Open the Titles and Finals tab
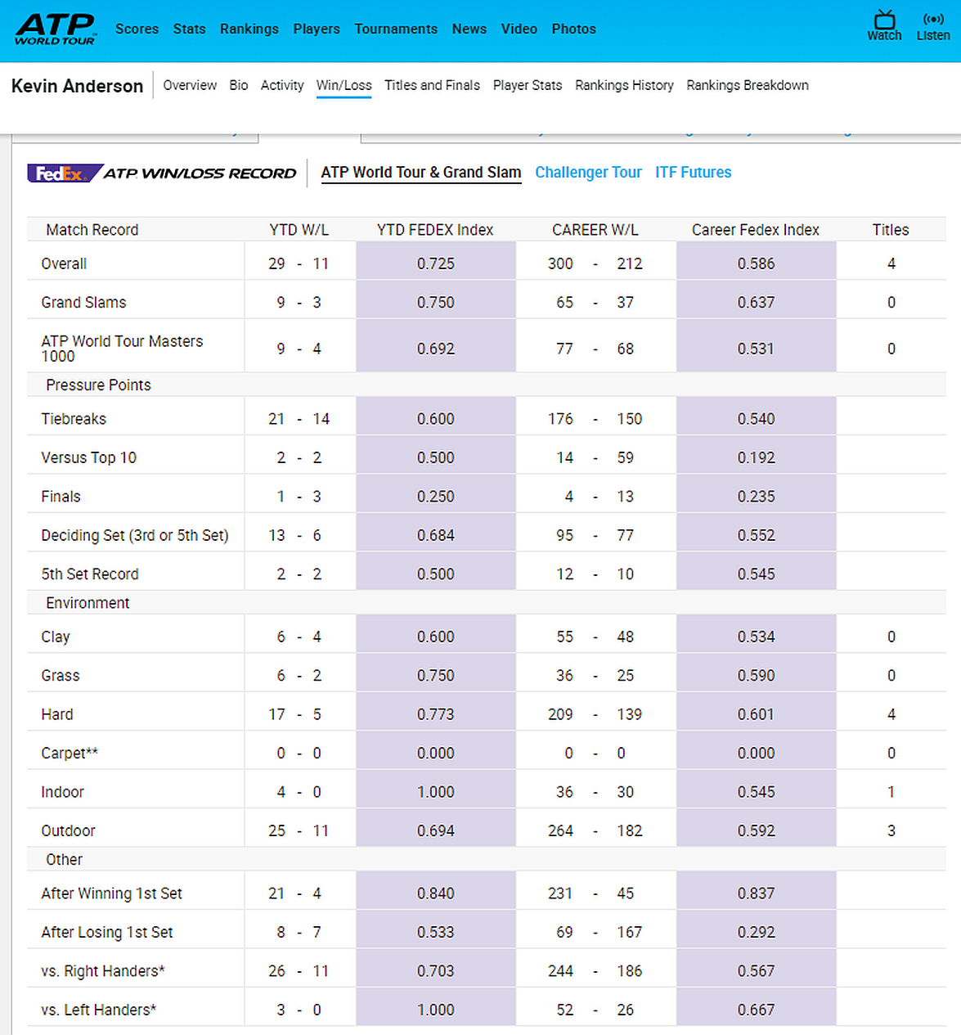Viewport: 961px width, 1035px height. (x=432, y=85)
